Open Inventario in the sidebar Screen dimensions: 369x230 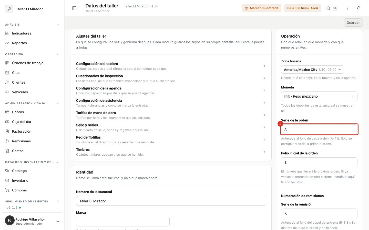coord(32,180)
